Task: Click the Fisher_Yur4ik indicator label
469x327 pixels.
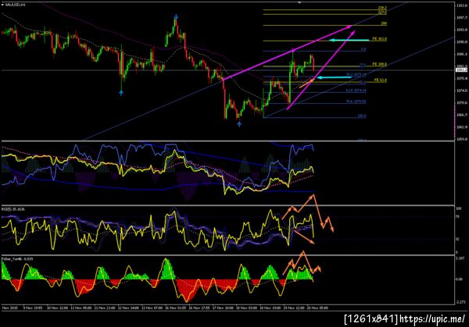Action: [16, 259]
